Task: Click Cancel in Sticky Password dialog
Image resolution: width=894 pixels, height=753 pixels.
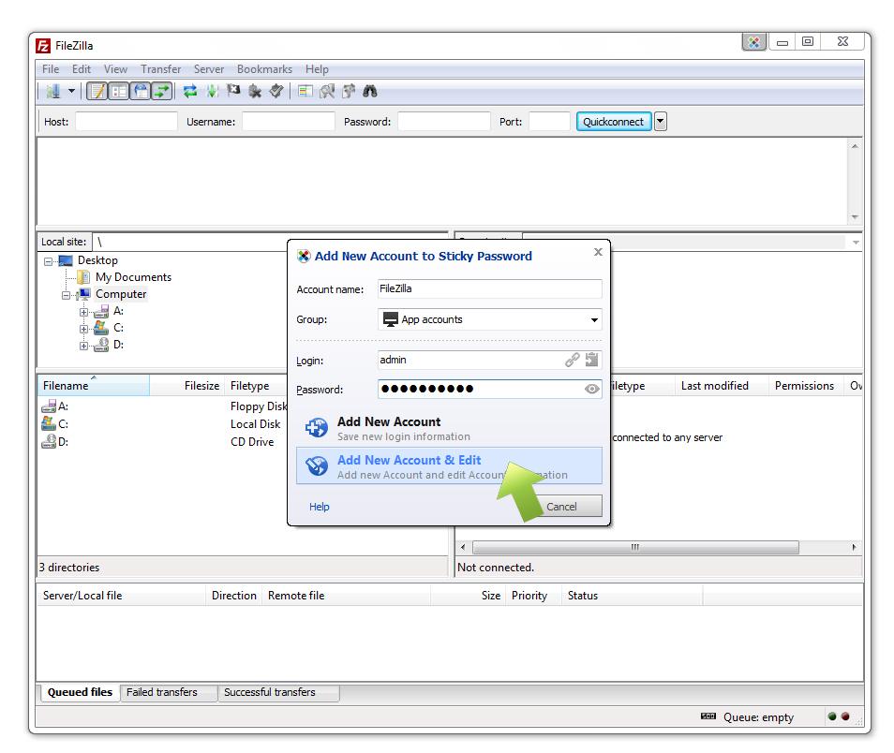Action: [x=561, y=506]
